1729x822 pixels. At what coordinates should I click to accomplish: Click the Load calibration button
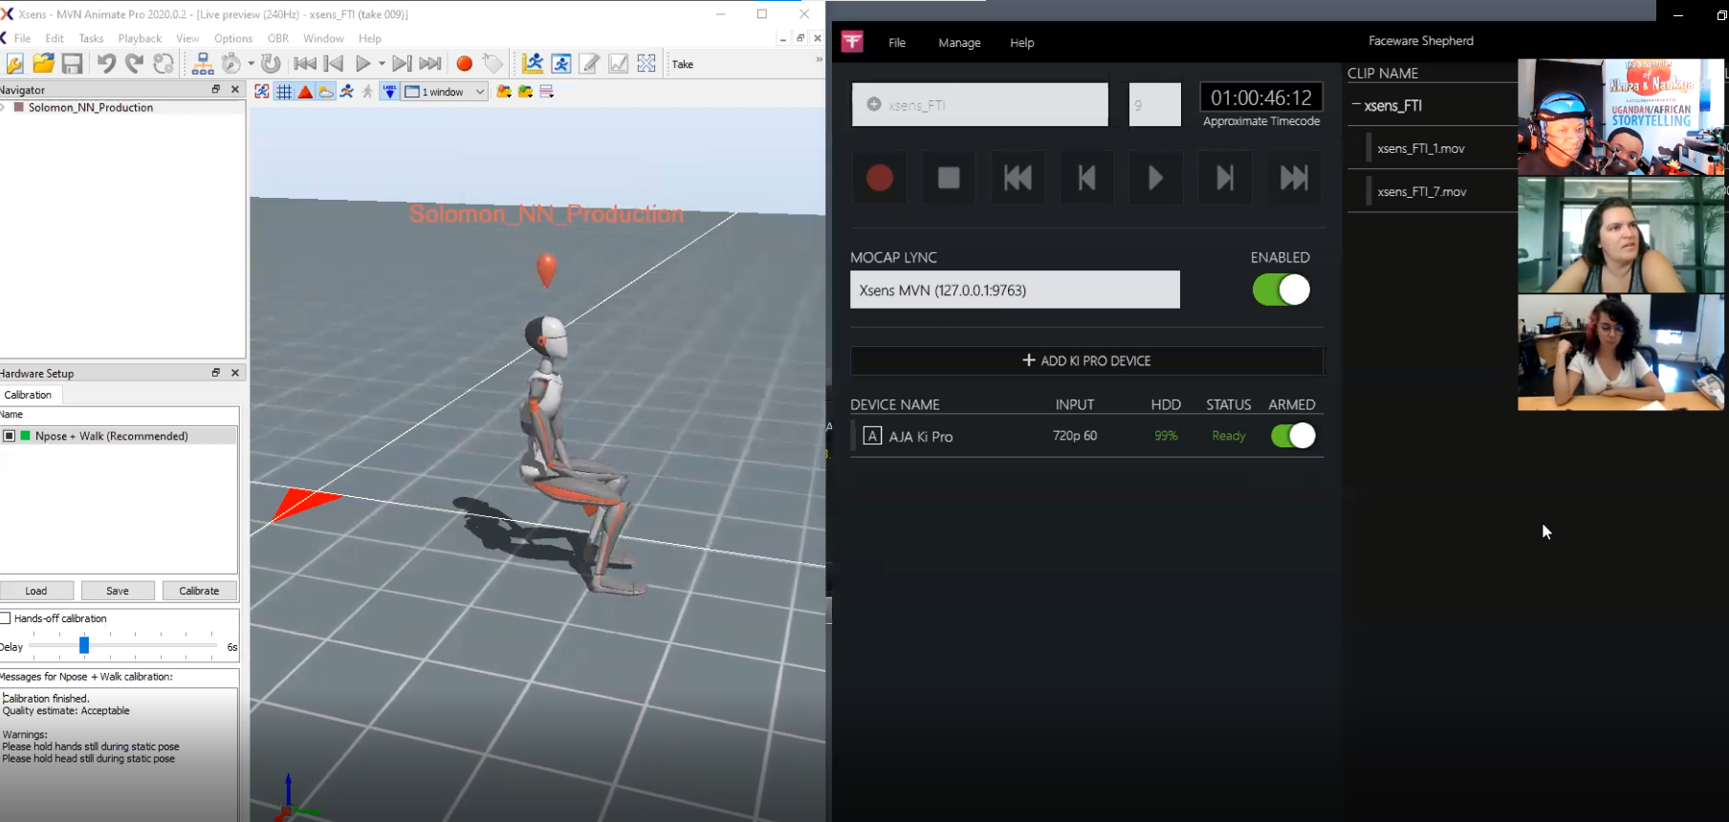click(36, 591)
